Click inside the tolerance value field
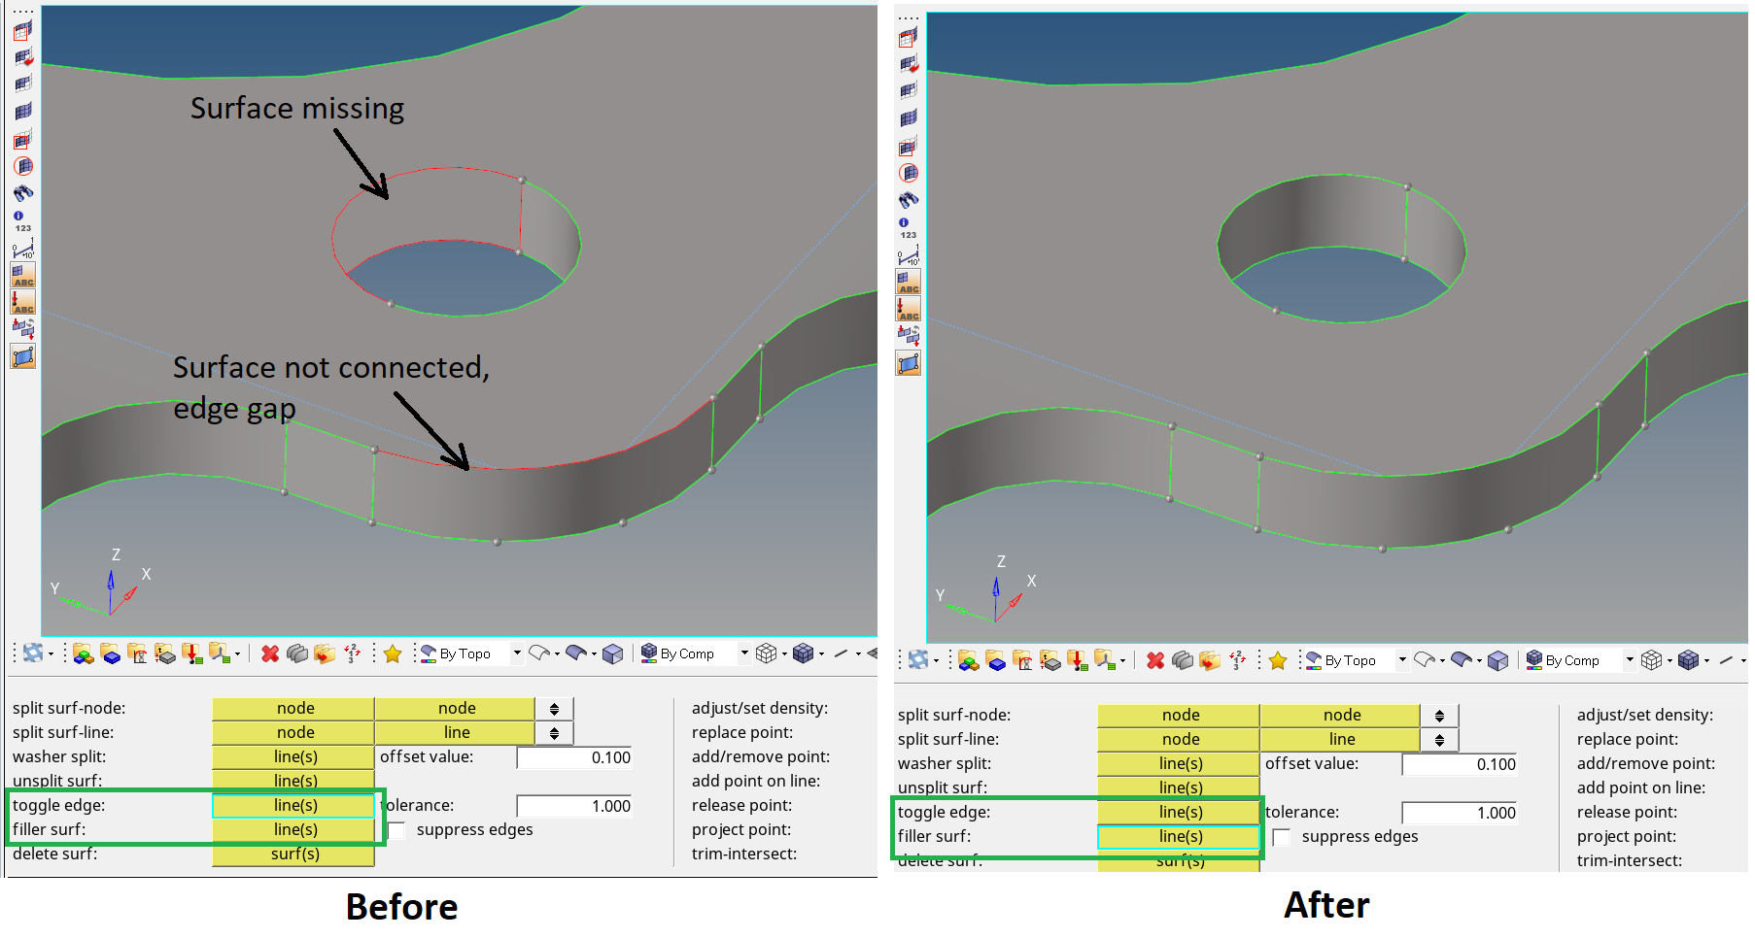 pyautogui.click(x=574, y=805)
